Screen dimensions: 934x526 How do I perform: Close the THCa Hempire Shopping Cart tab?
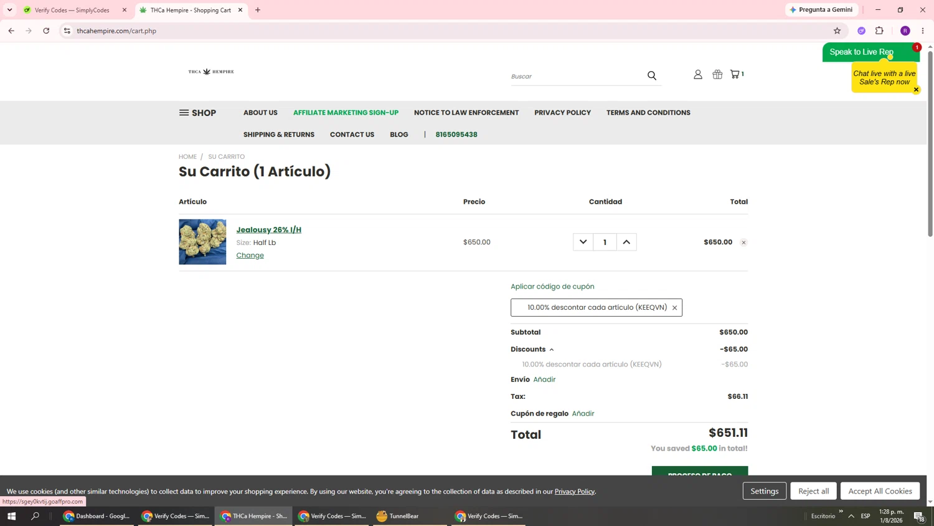(240, 10)
